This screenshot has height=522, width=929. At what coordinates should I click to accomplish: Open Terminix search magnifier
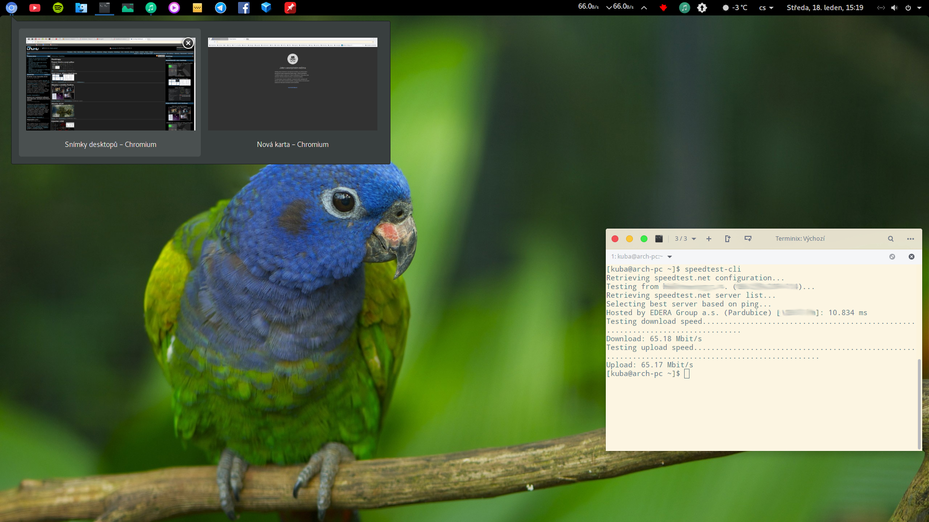click(x=891, y=239)
